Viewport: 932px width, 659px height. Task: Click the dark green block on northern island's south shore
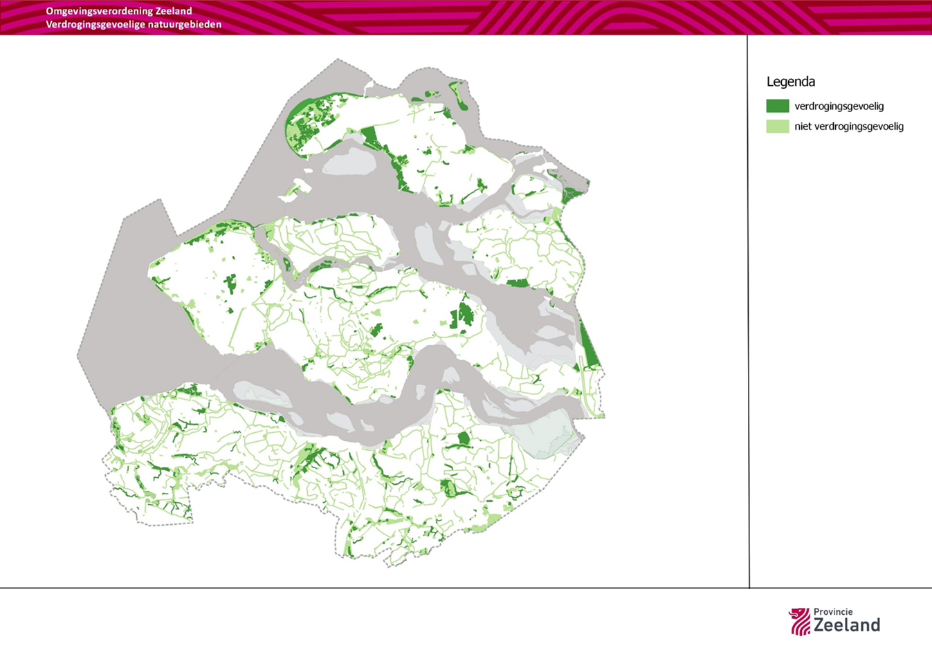[x=371, y=137]
